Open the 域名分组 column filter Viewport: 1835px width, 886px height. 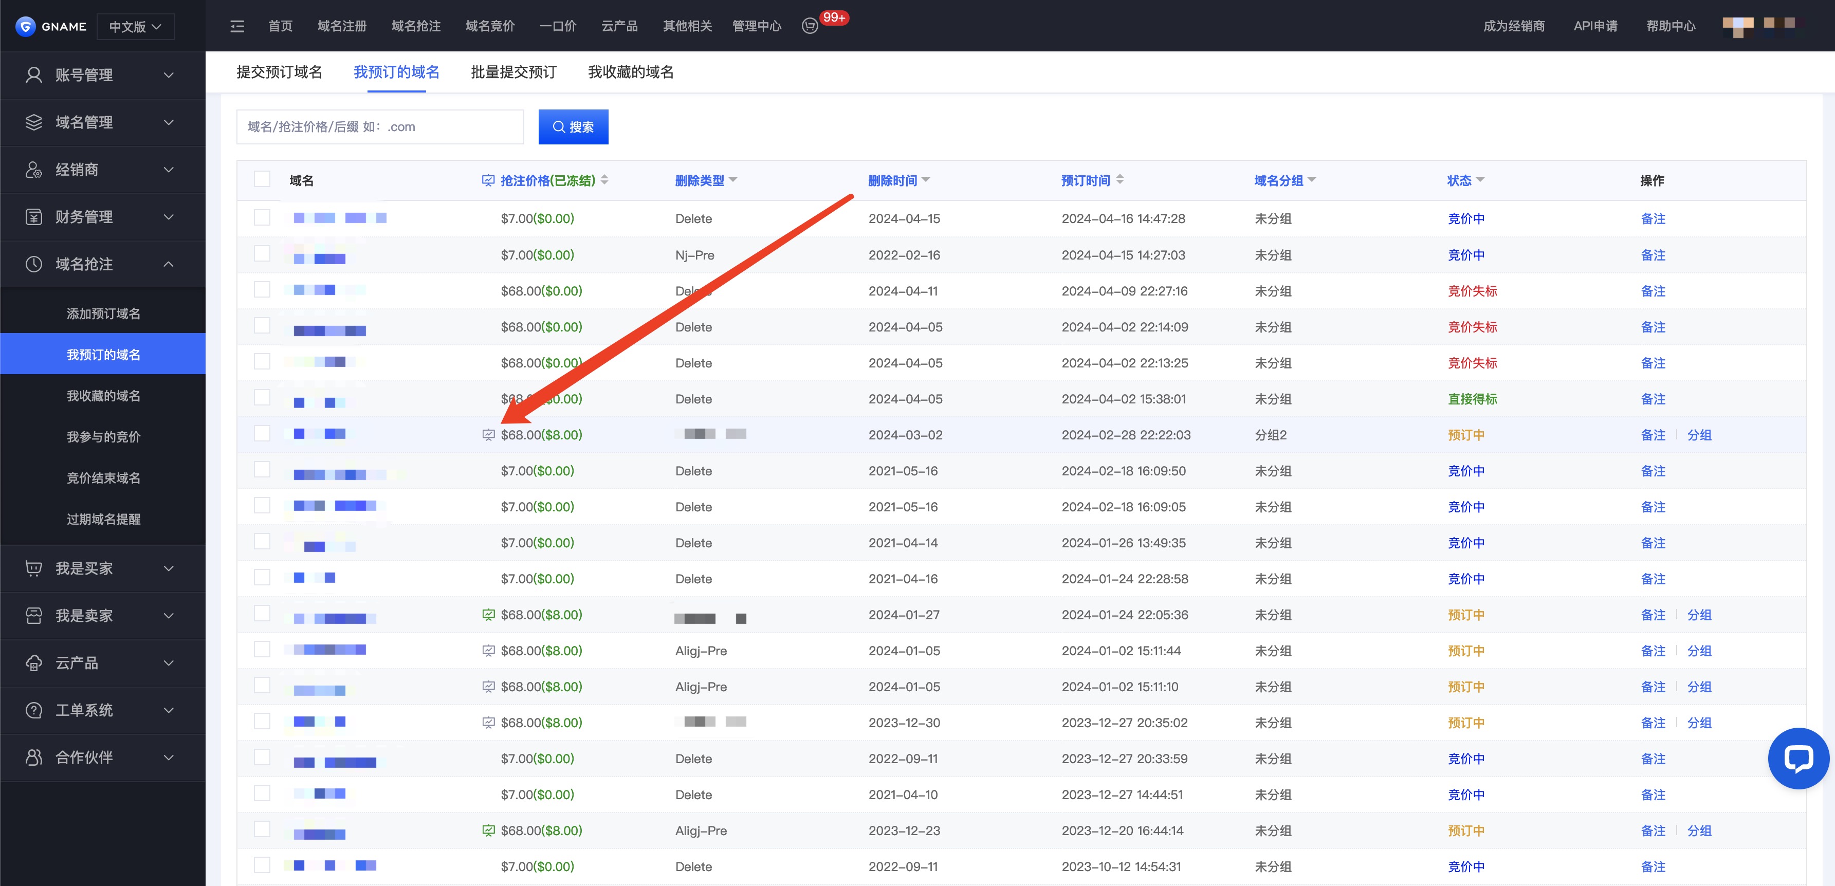1312,179
